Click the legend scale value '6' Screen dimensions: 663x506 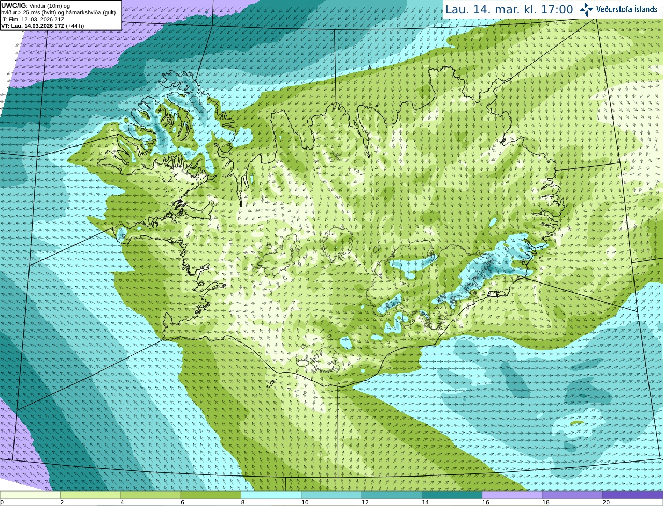click(183, 502)
